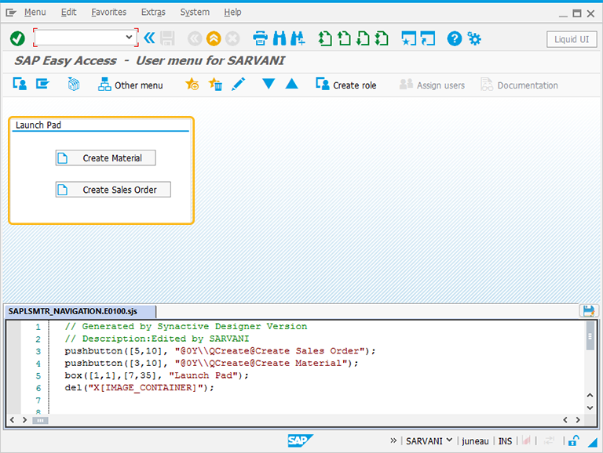The width and height of the screenshot is (603, 453).
Task: Click the SAP logo in status bar
Action: (300, 440)
